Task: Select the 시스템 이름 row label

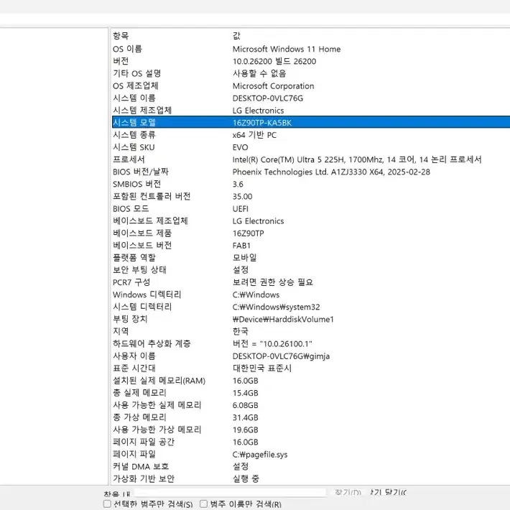Action: tap(134, 98)
